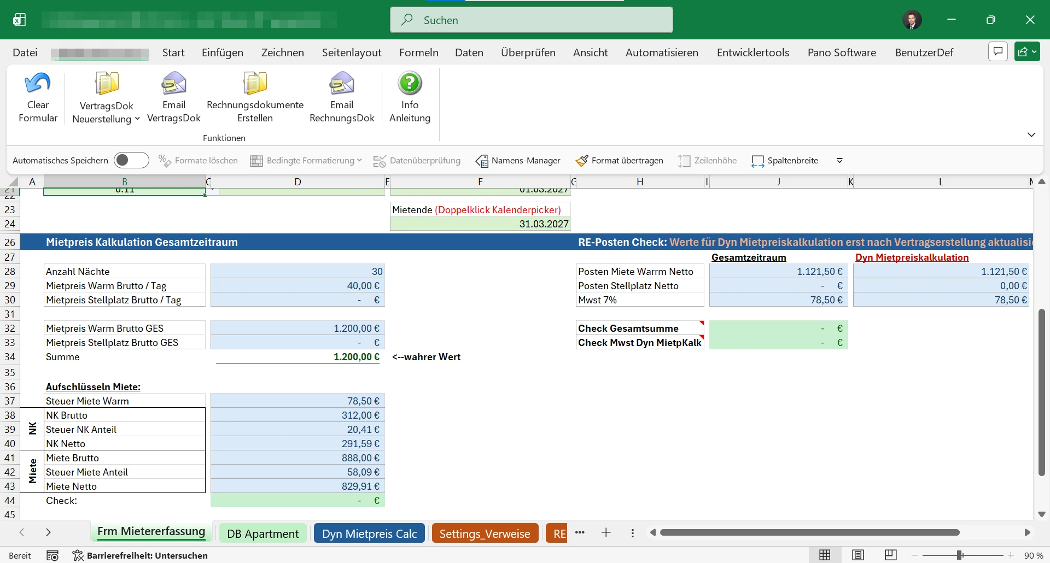Click Formate löschen in quick toolbar
This screenshot has width=1050, height=563.
point(198,160)
